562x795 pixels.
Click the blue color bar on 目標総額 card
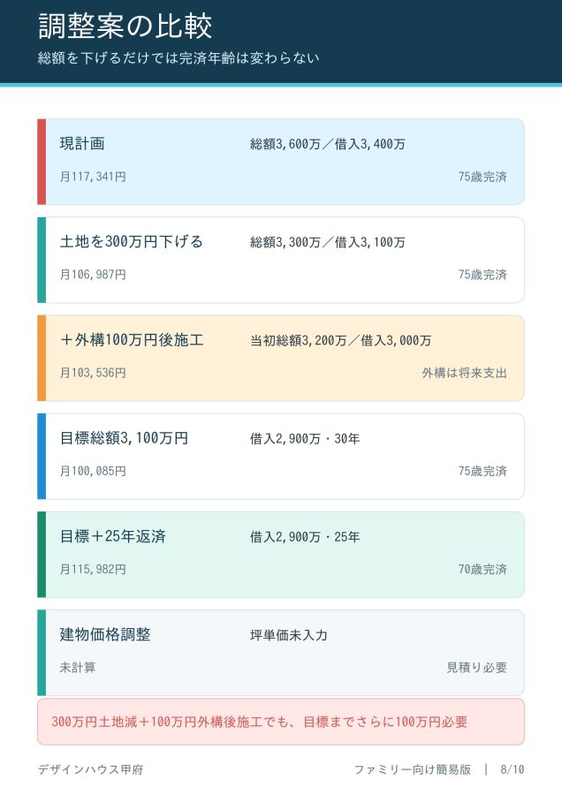coord(42,457)
